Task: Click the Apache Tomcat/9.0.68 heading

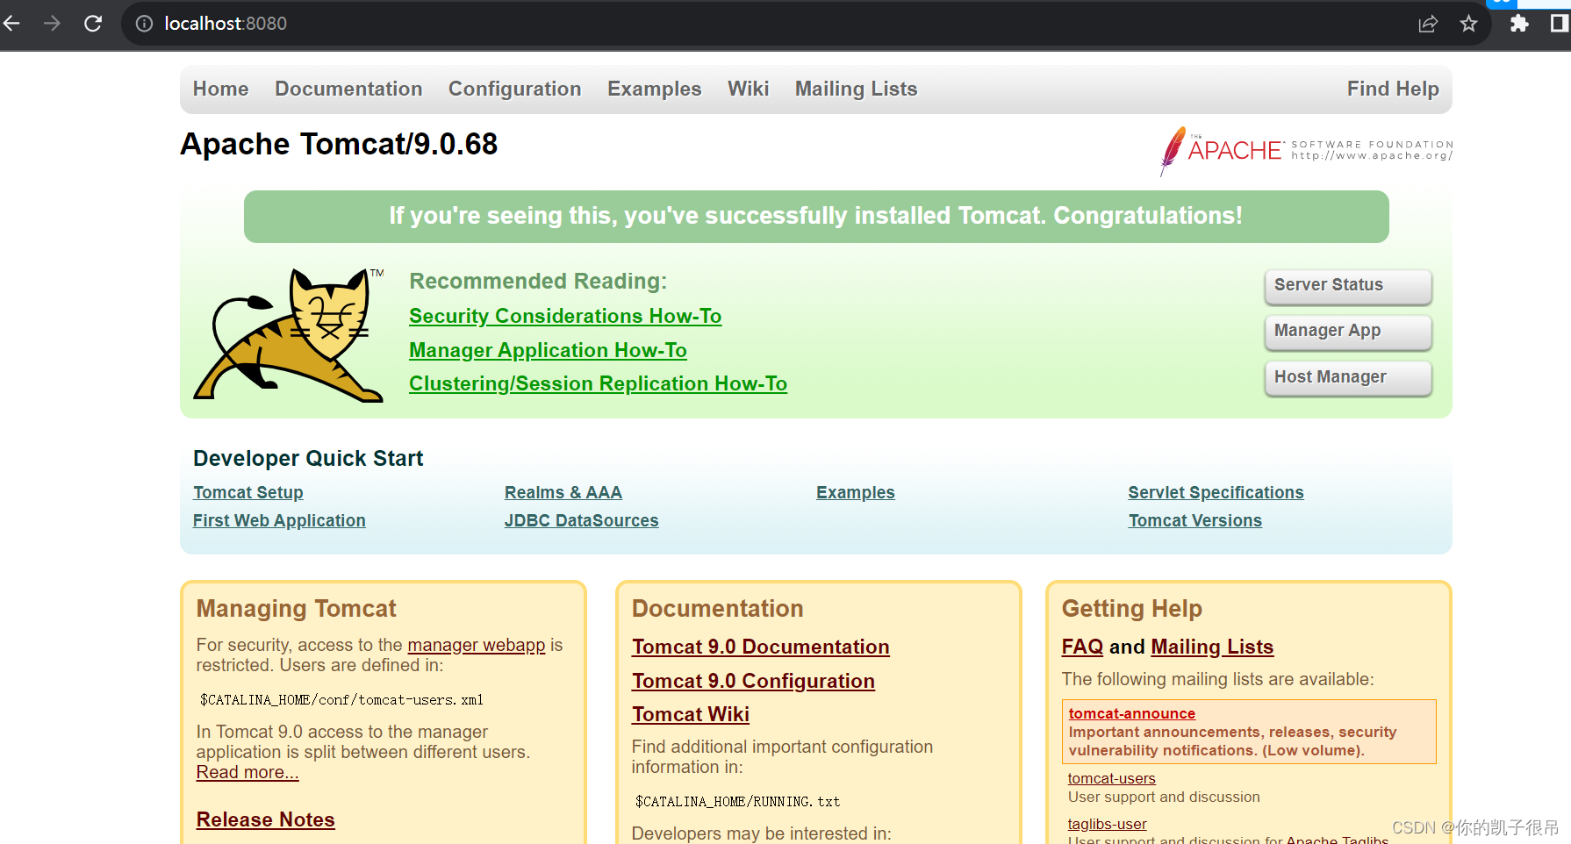Action: (x=339, y=144)
